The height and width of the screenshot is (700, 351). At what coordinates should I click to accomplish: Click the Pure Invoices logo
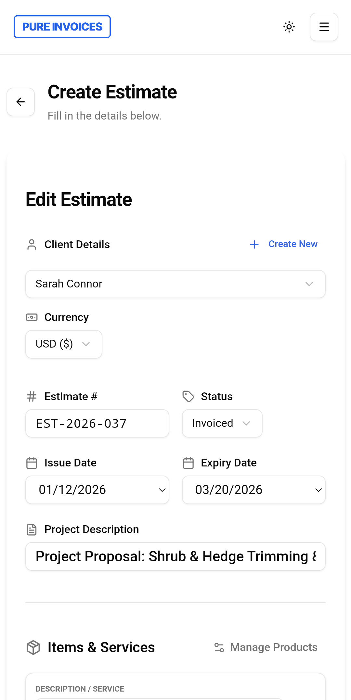[x=62, y=27]
